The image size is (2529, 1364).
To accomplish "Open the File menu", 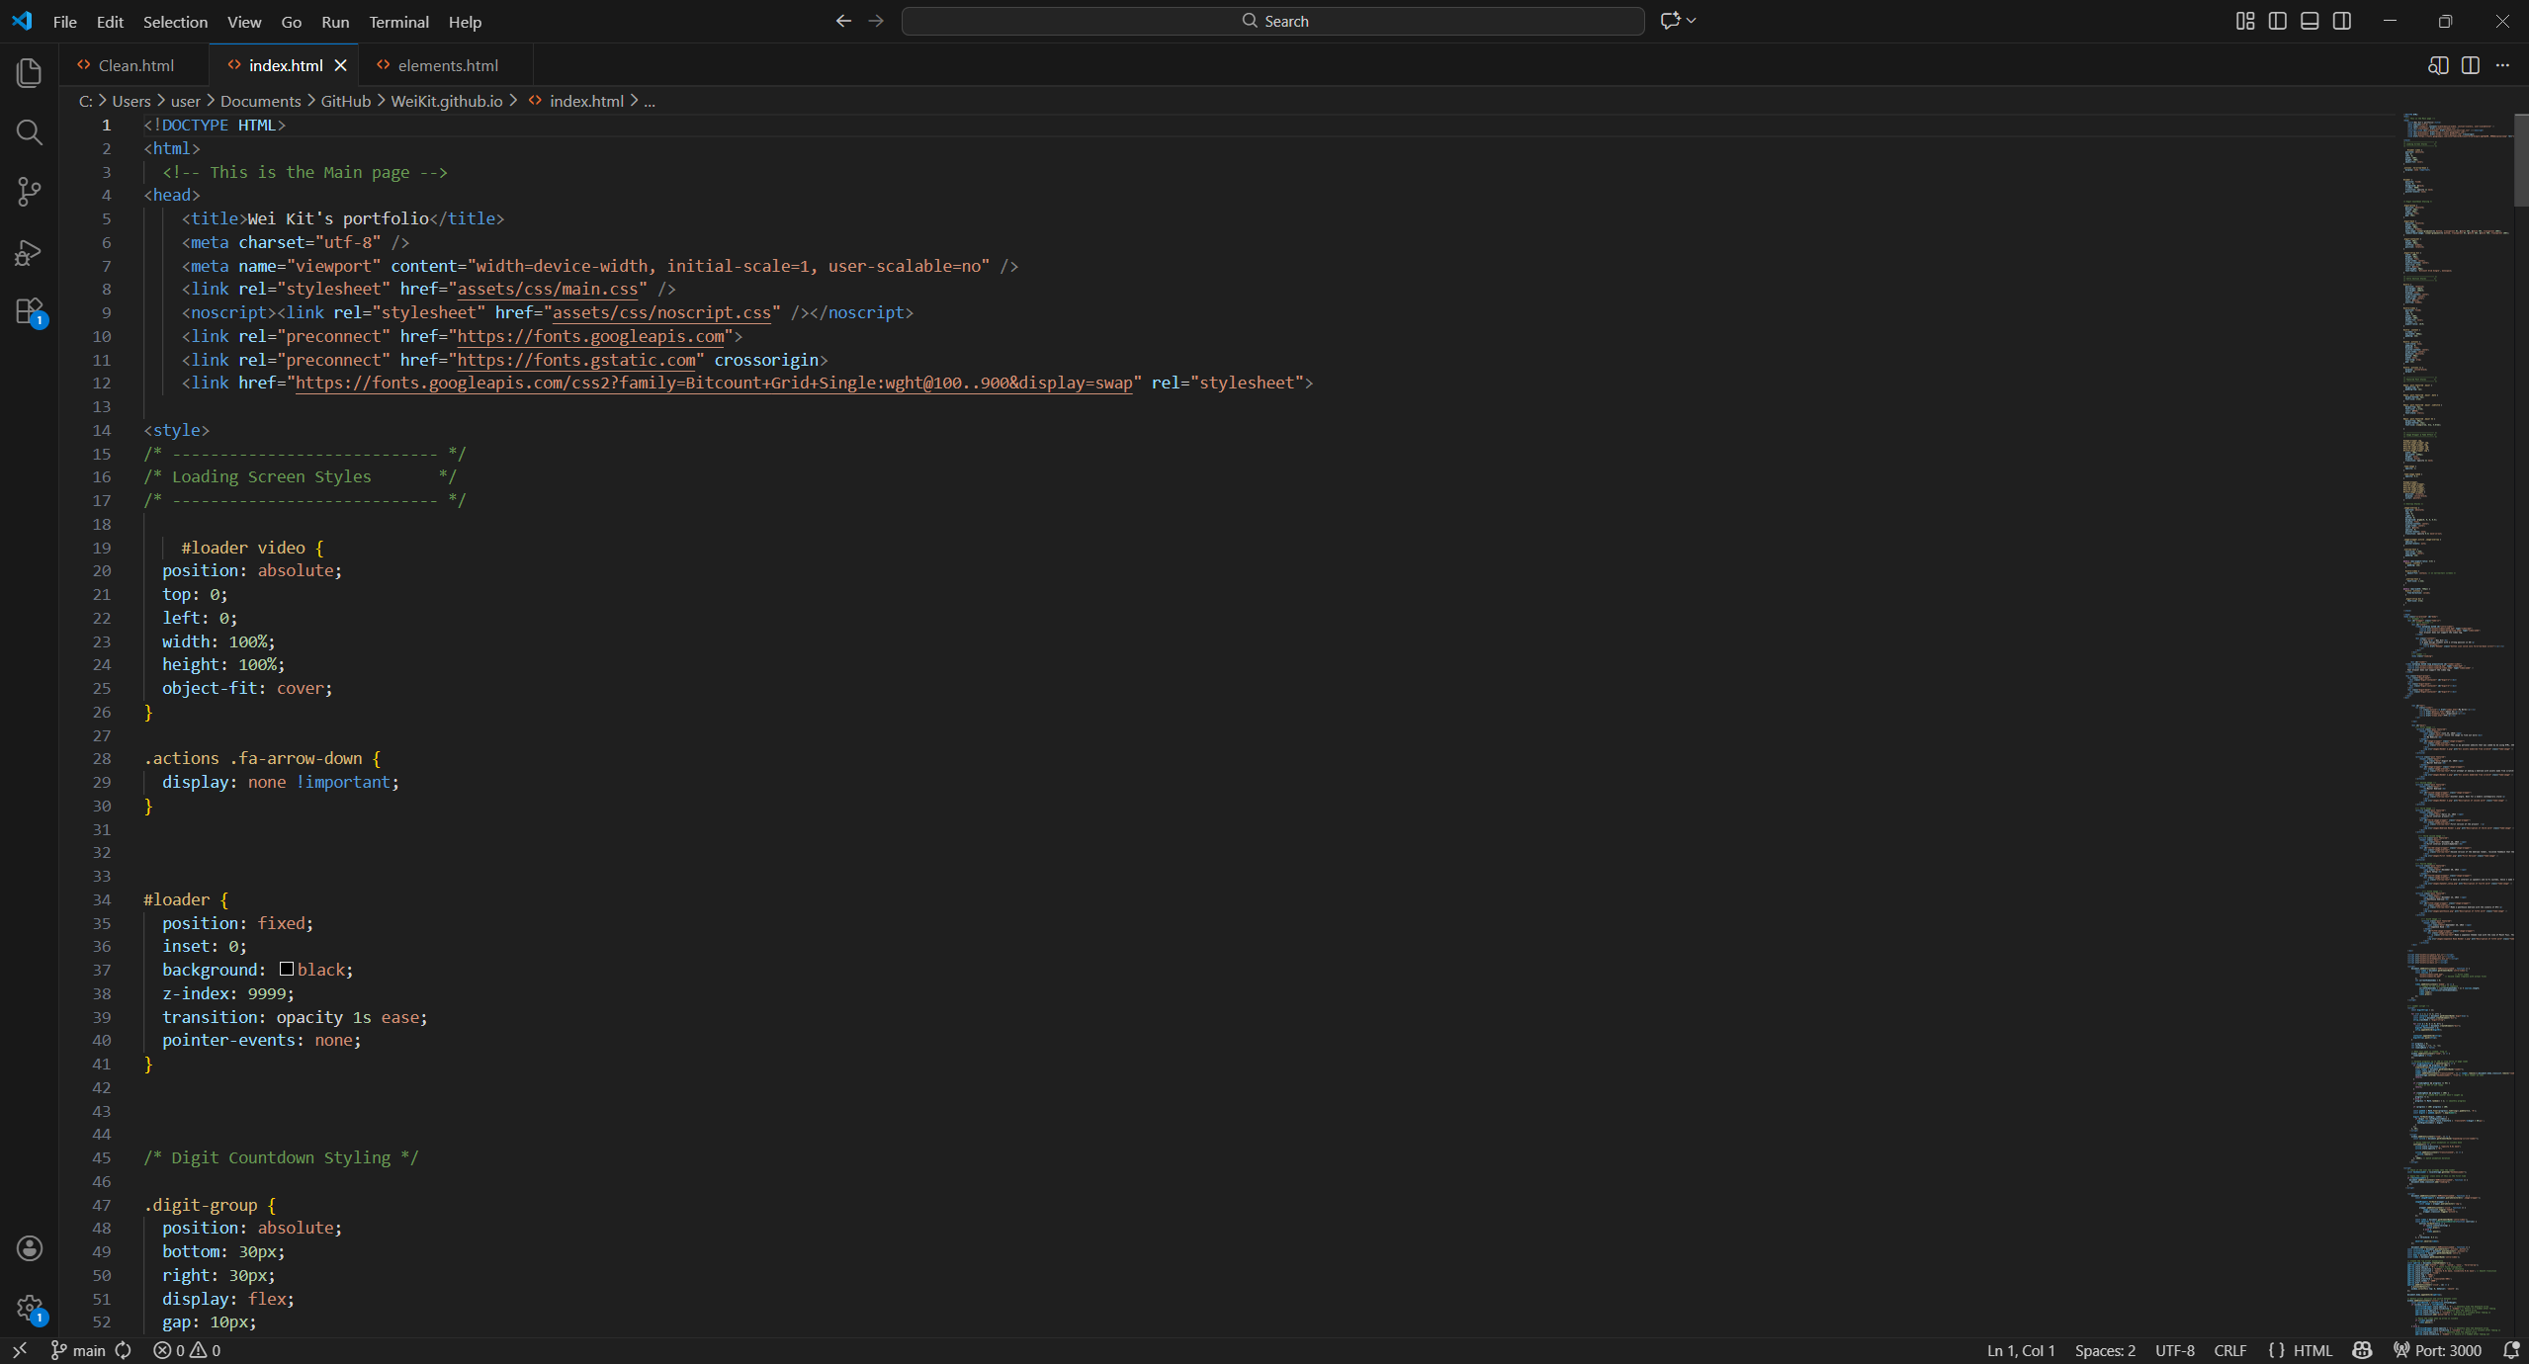I will pos(65,22).
